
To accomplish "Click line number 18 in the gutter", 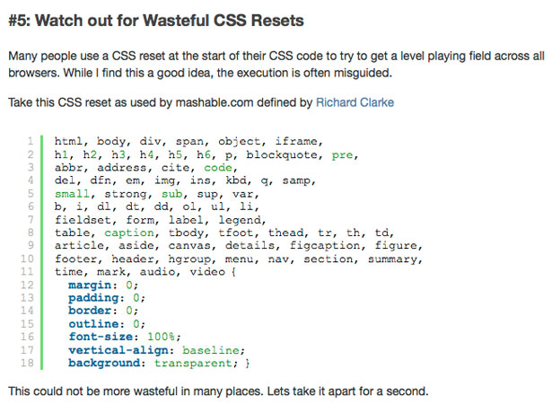I will click(x=28, y=363).
